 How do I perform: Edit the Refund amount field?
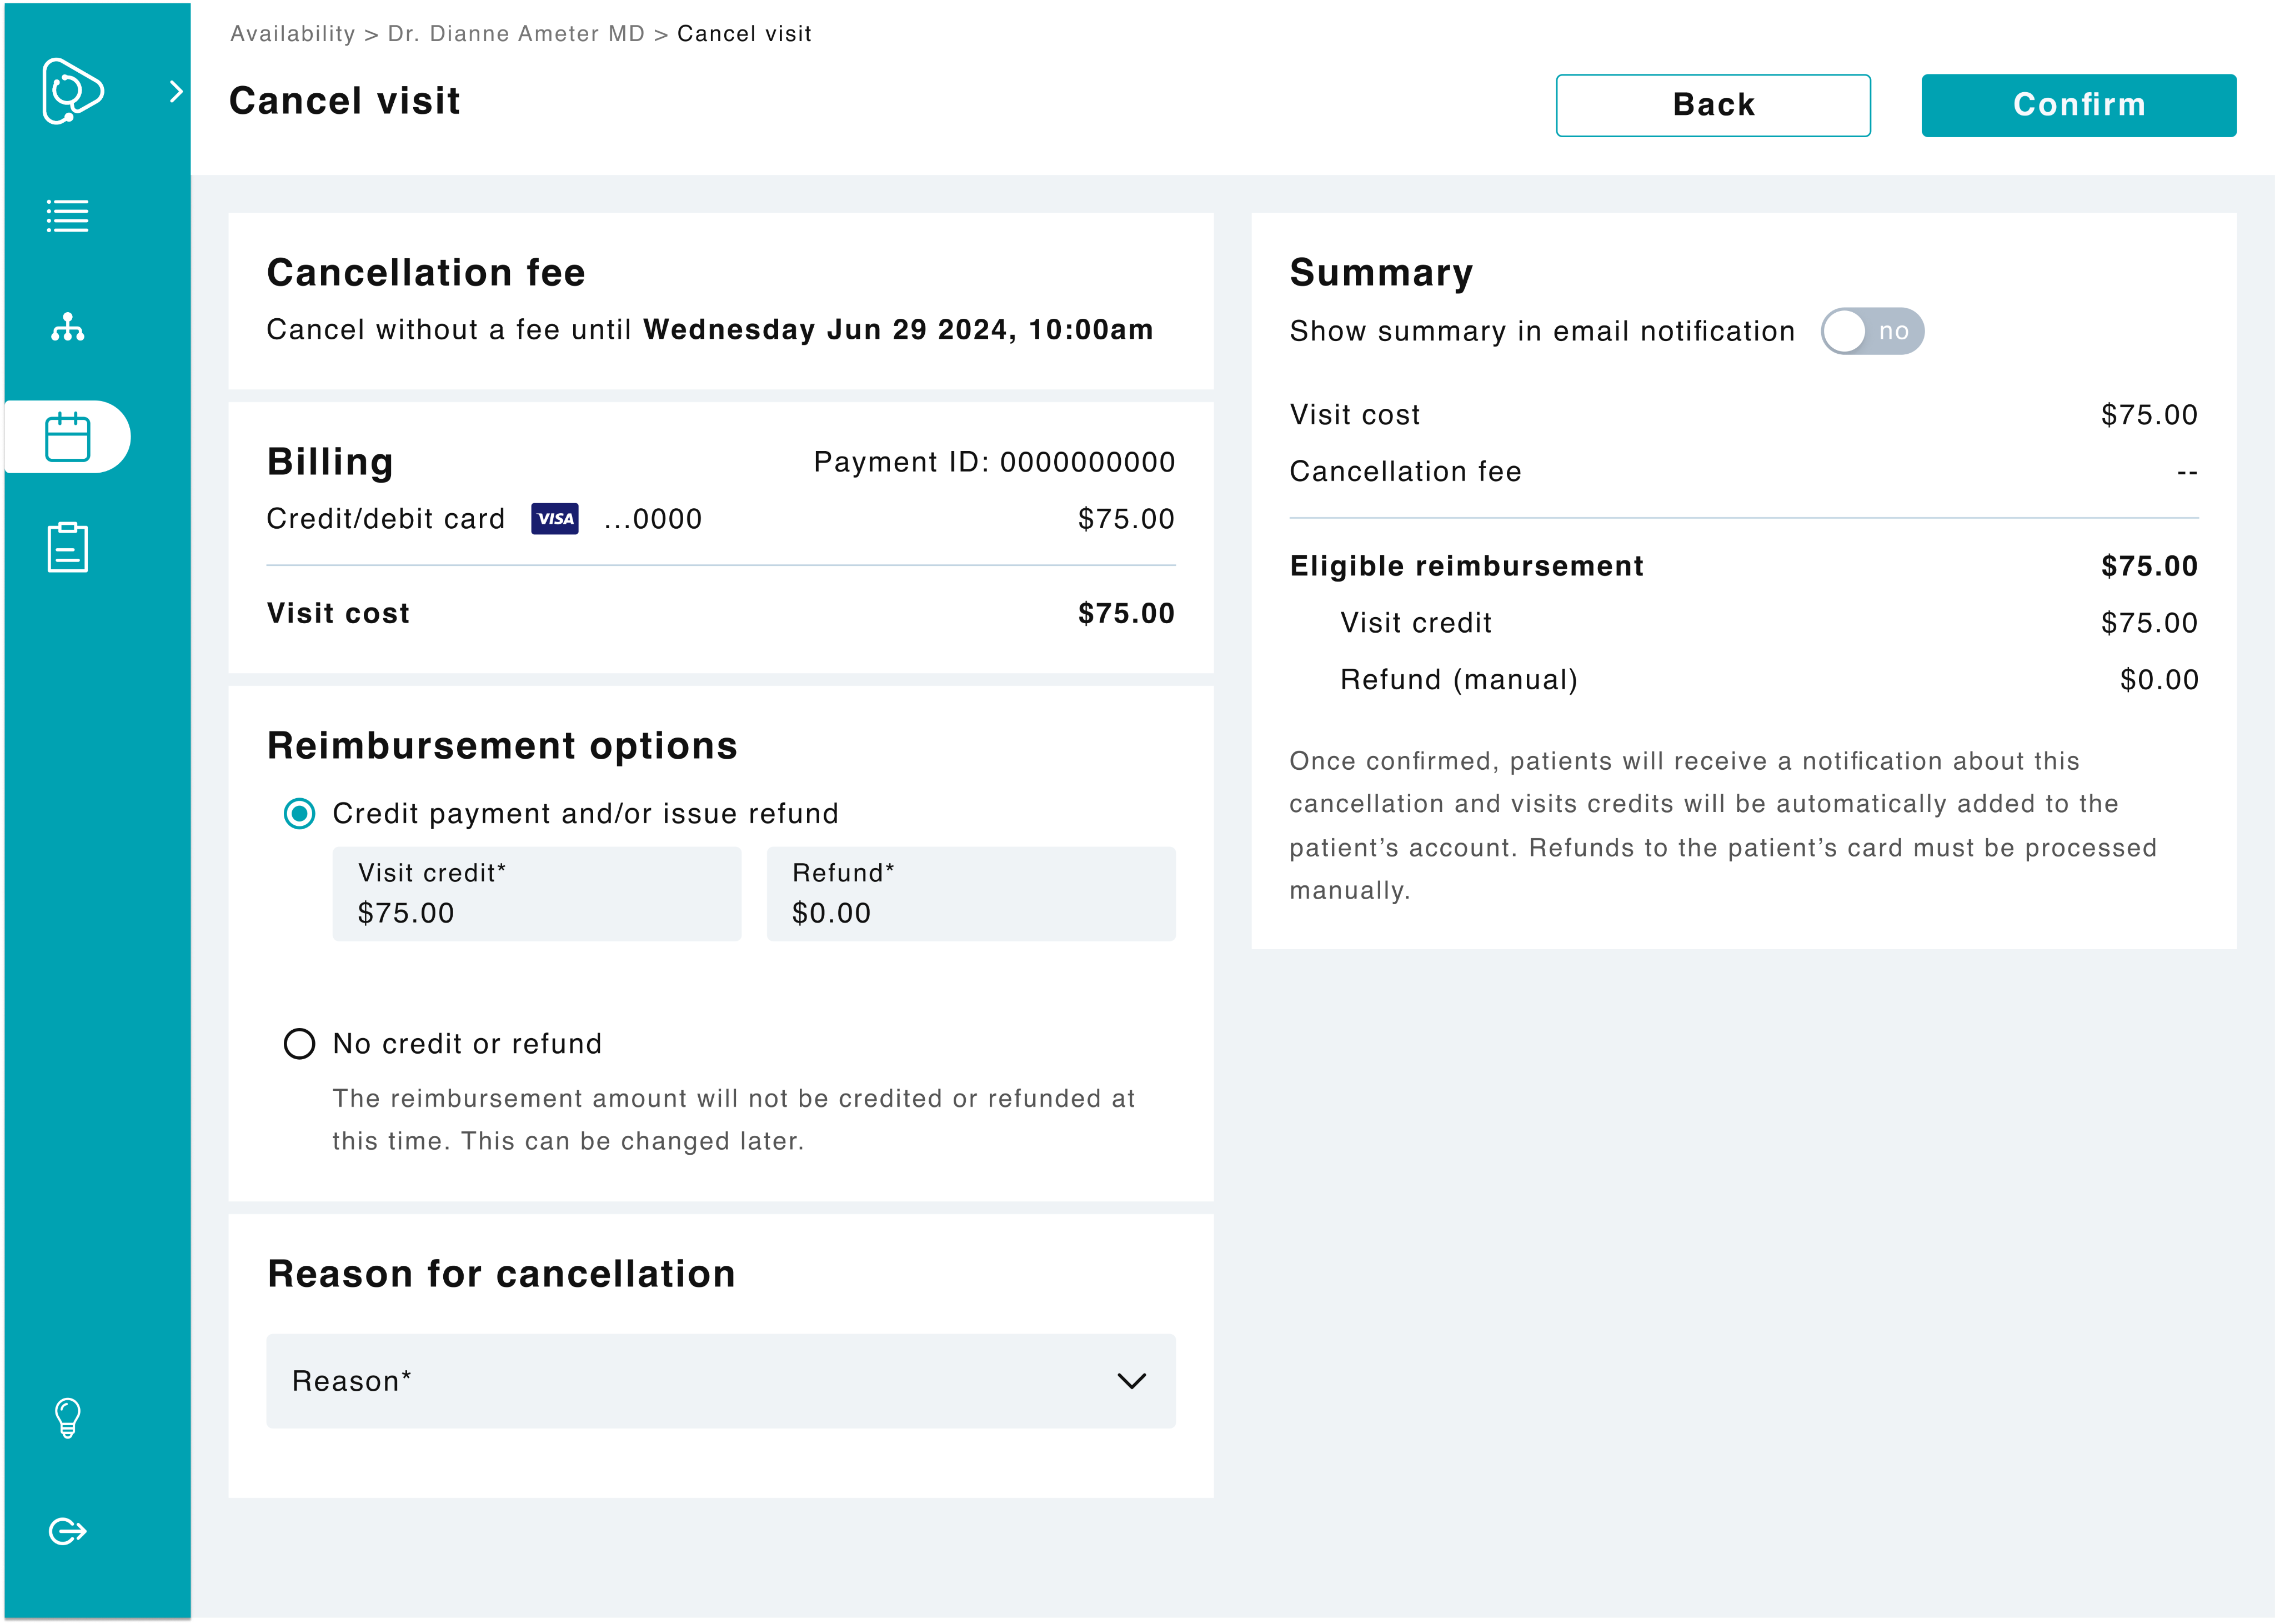[971, 893]
